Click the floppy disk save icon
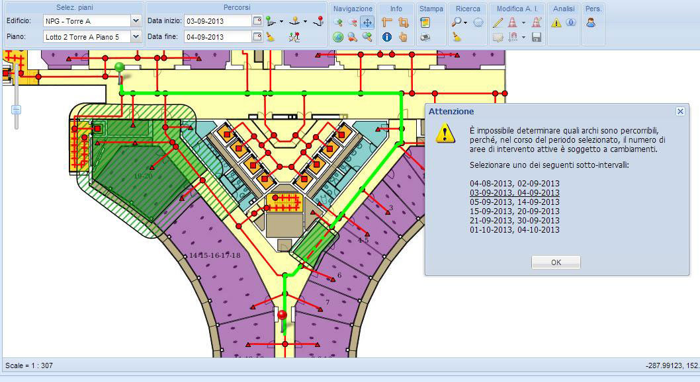Viewport: 700px width, 382px height. point(537,37)
